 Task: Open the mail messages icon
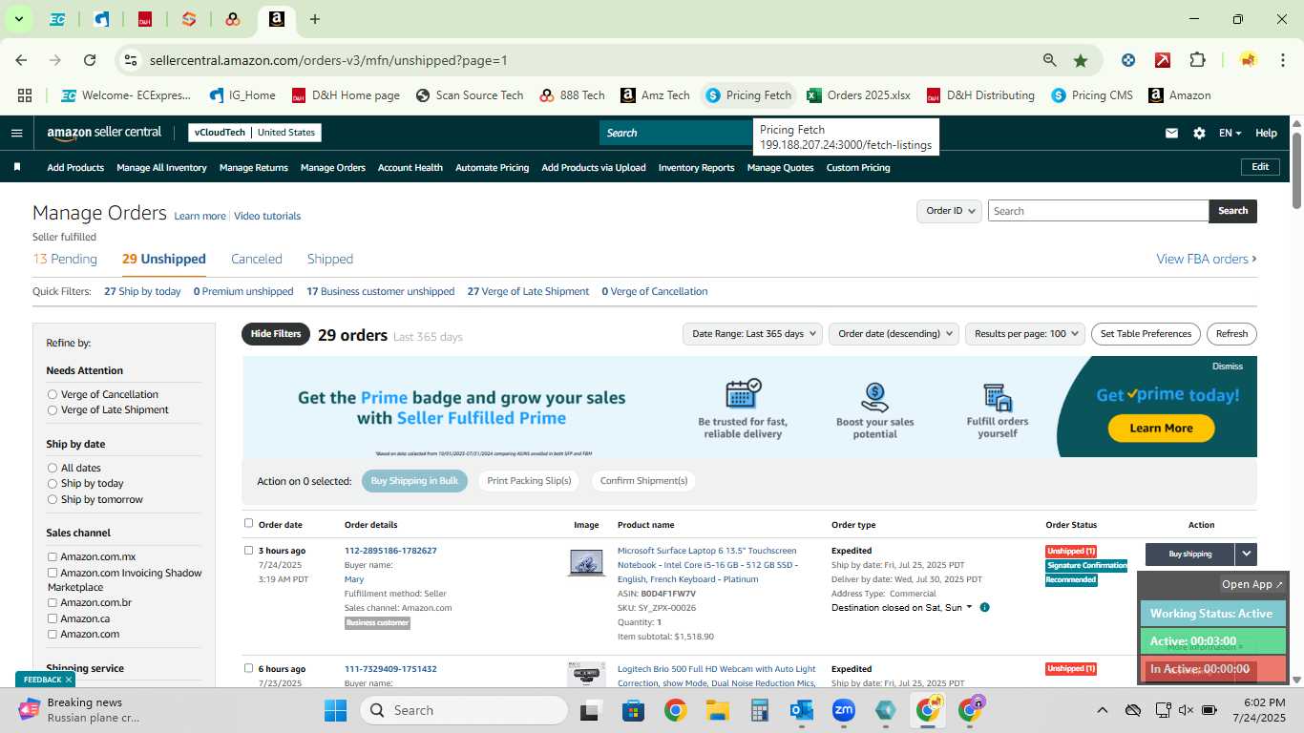click(1171, 133)
